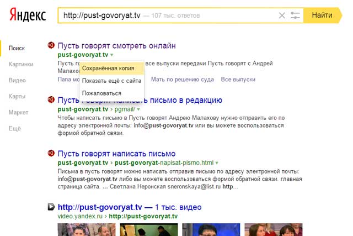This screenshot has height=236, width=353.
Task: Click the video play icon beside video result
Action: click(x=51, y=207)
